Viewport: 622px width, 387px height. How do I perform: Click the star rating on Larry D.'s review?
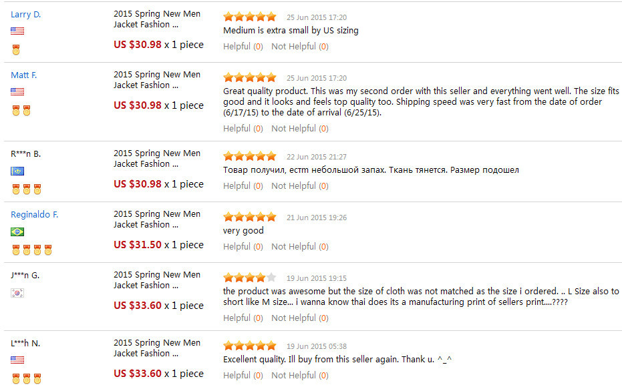tap(249, 17)
